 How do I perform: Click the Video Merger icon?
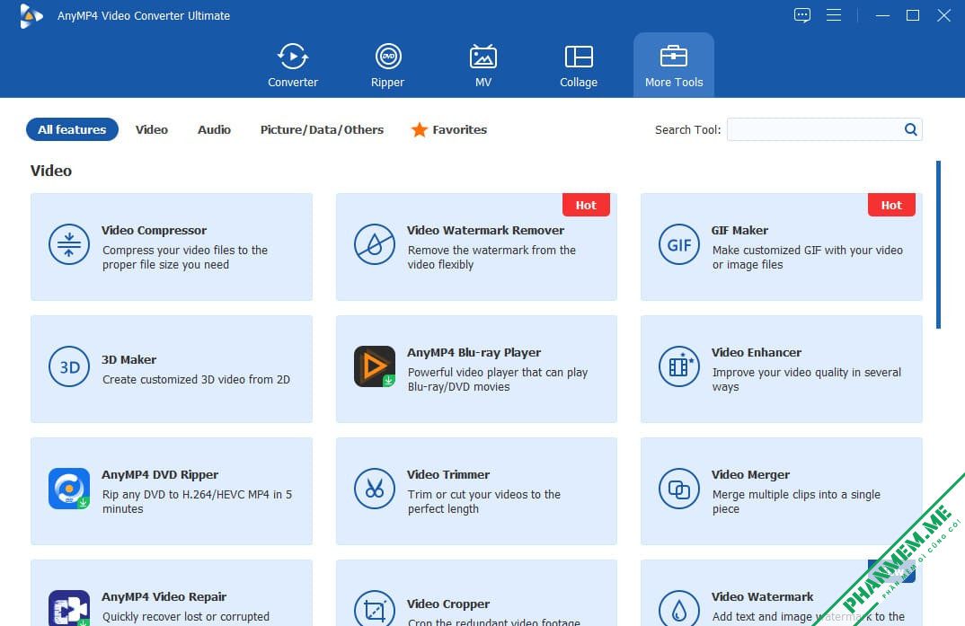tap(678, 489)
